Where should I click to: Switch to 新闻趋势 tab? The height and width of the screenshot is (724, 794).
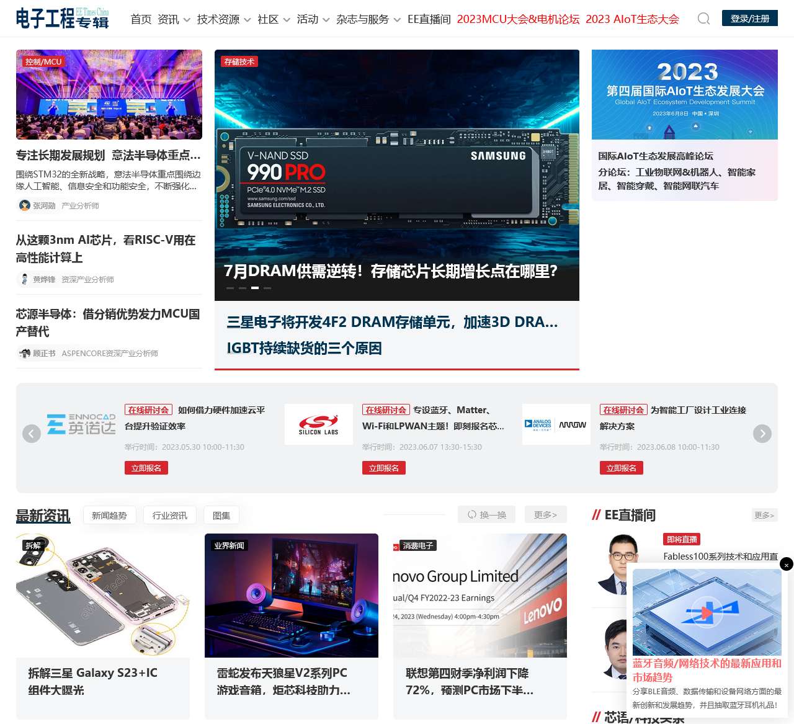click(x=109, y=515)
